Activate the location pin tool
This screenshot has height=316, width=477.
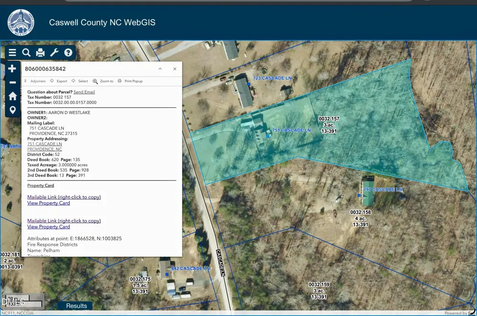point(12,110)
